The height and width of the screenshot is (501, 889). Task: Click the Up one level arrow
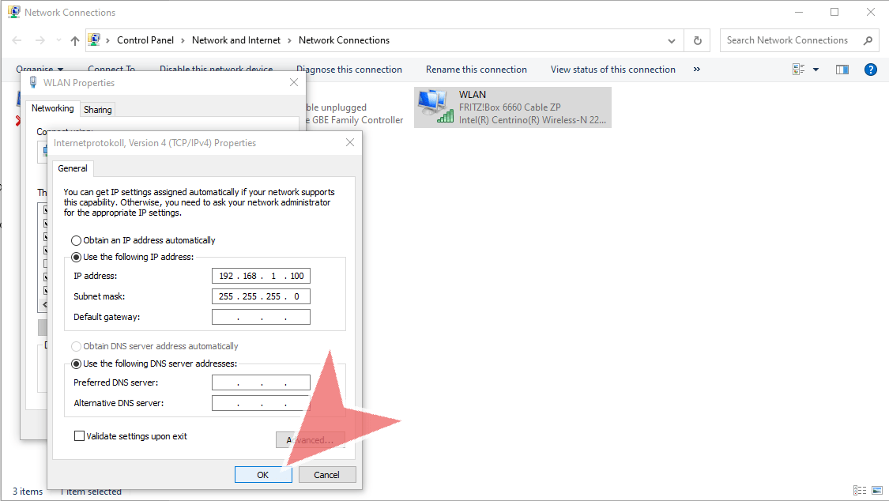75,40
